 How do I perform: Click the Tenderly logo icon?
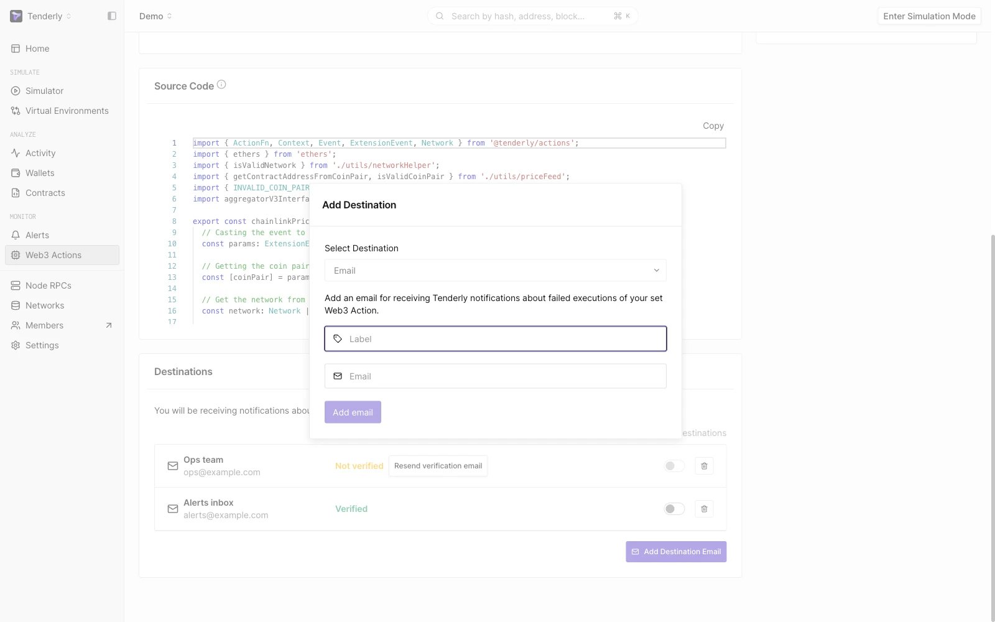[x=16, y=16]
